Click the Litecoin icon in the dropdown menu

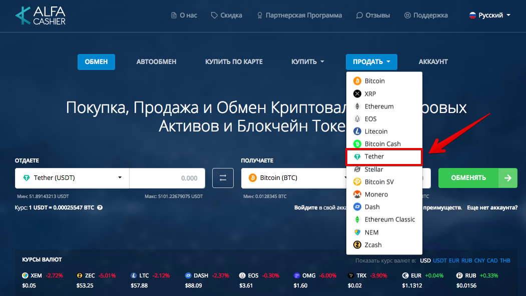(357, 131)
